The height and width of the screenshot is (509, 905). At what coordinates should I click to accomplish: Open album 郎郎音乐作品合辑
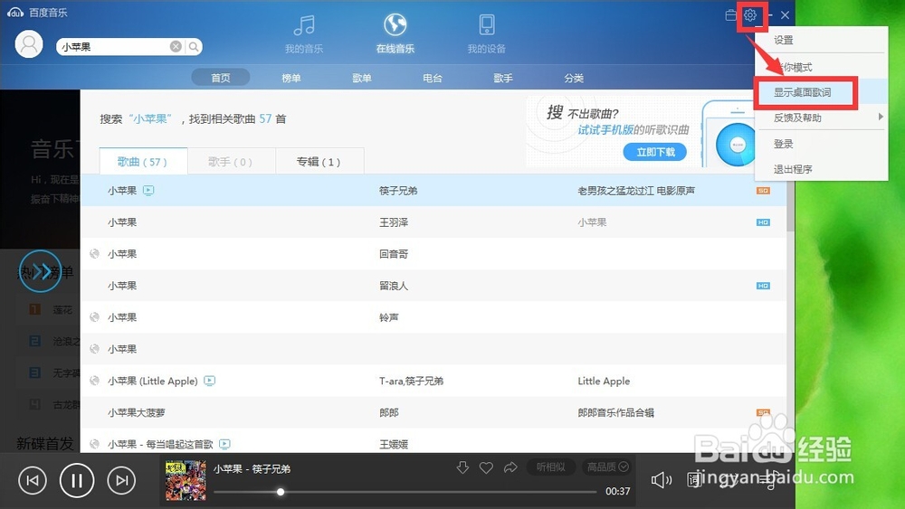(615, 413)
